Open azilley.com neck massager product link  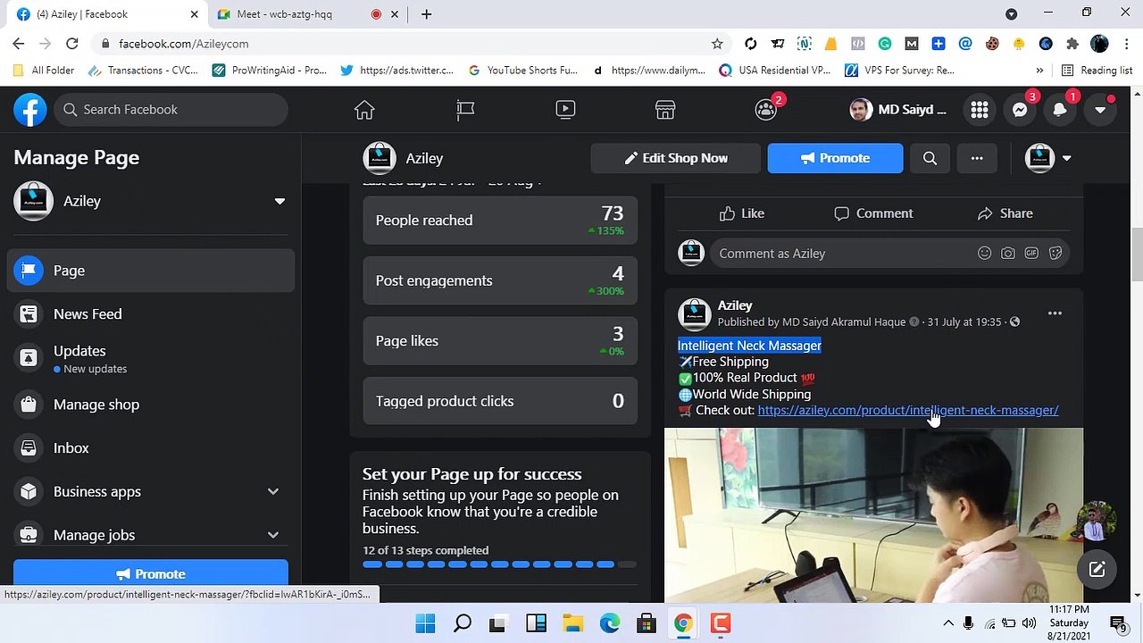[x=908, y=411]
